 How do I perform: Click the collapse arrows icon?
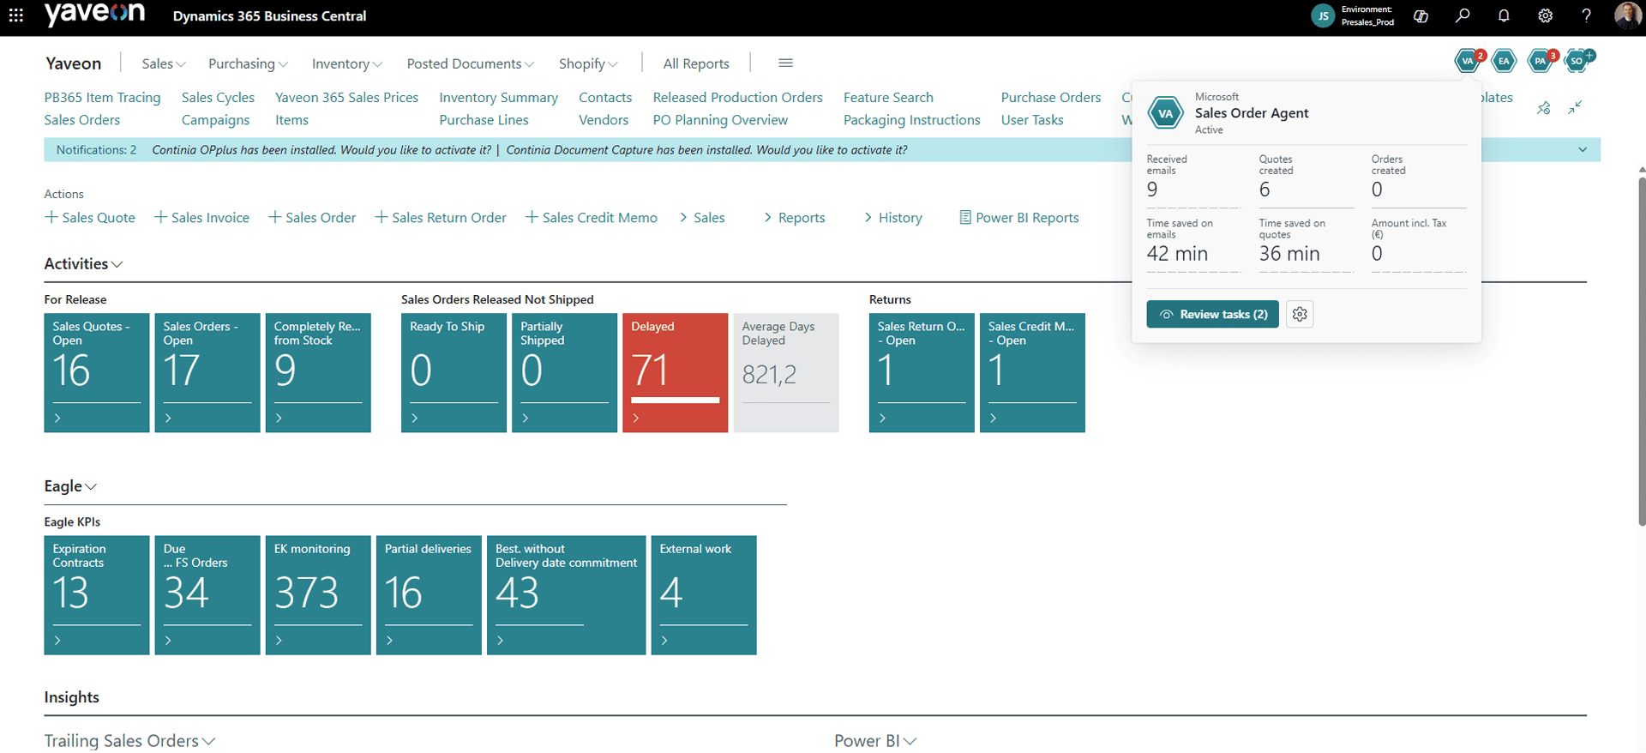click(1575, 107)
